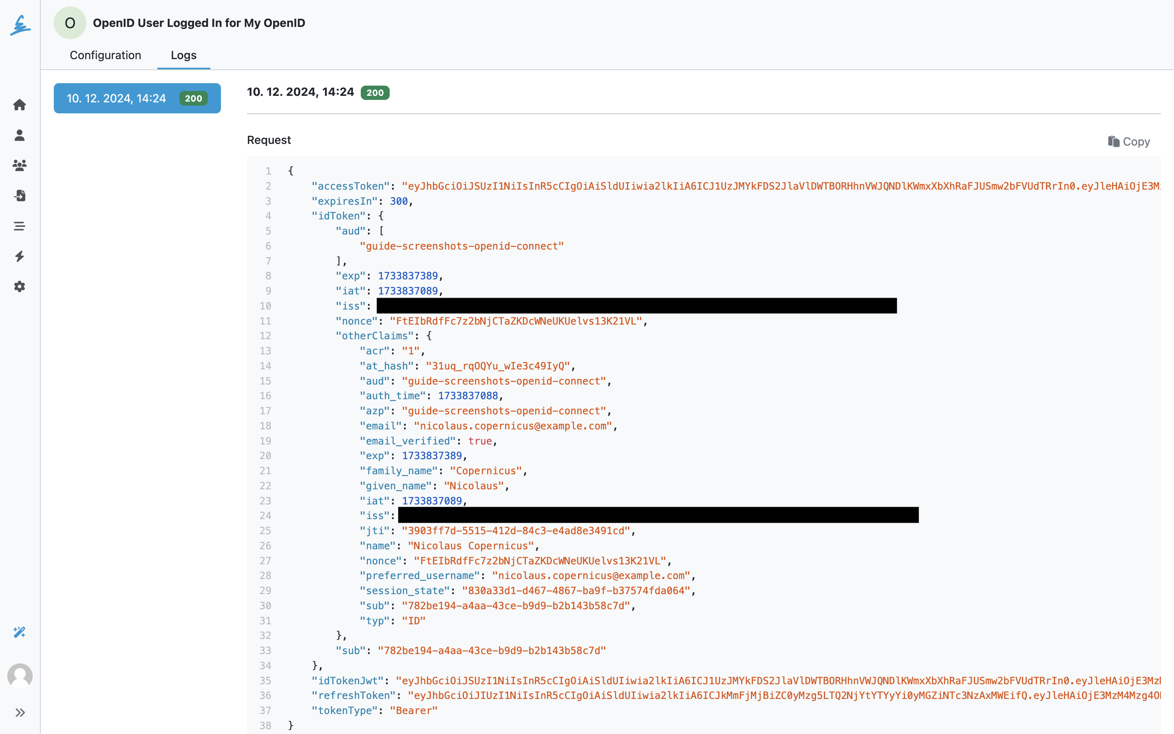Image resolution: width=1174 pixels, height=734 pixels.
Task: Click the "azp" key on line 17
Action: pos(375,411)
